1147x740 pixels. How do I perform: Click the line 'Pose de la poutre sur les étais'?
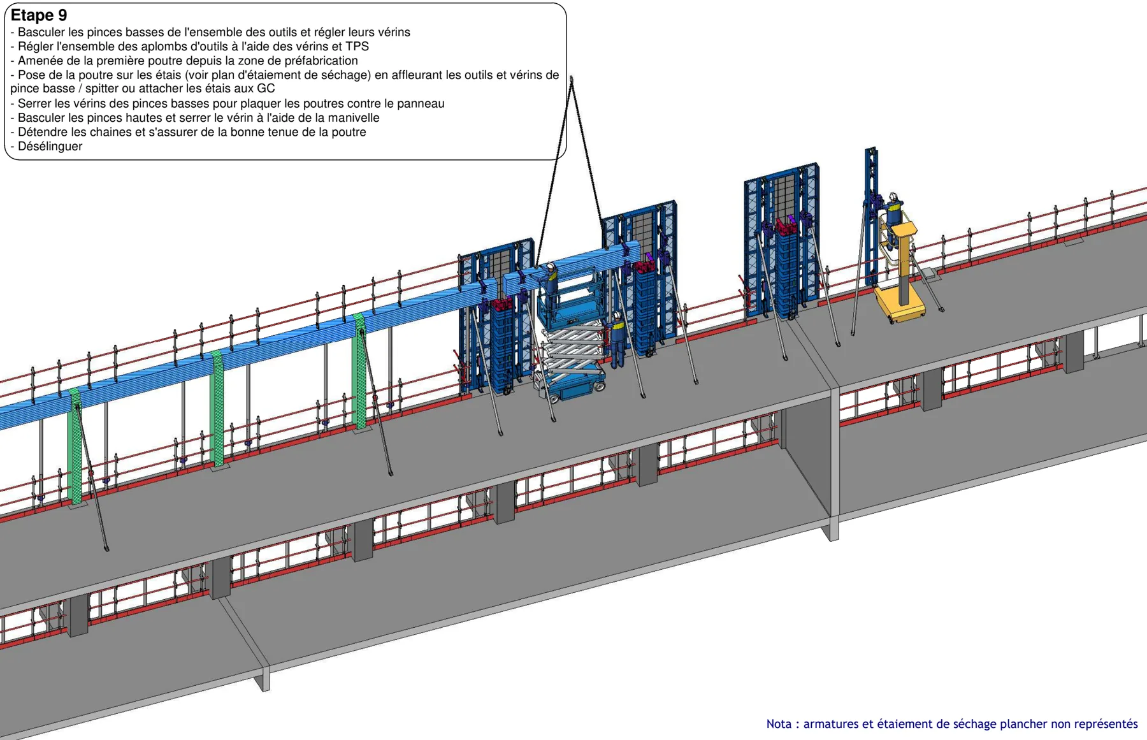tap(285, 75)
